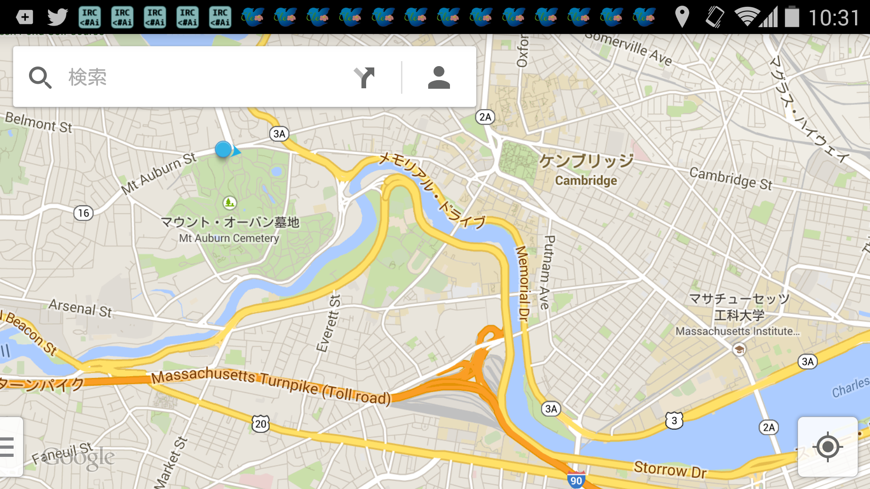The image size is (870, 489).
Task: Tap the location pin status icon
Action: pyautogui.click(x=682, y=17)
